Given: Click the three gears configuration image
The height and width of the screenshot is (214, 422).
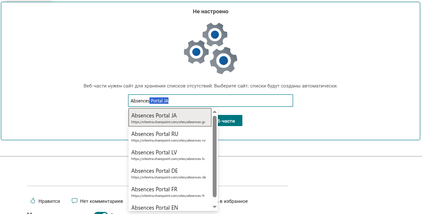Looking at the screenshot, I should point(211,48).
